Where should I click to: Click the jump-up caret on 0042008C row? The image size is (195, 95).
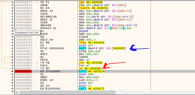coord(37,69)
